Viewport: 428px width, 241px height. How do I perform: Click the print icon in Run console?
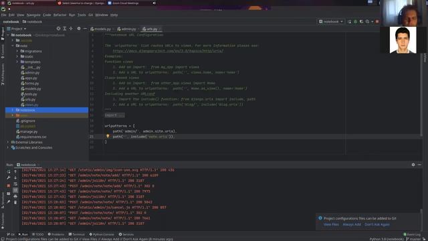[x=15, y=196]
